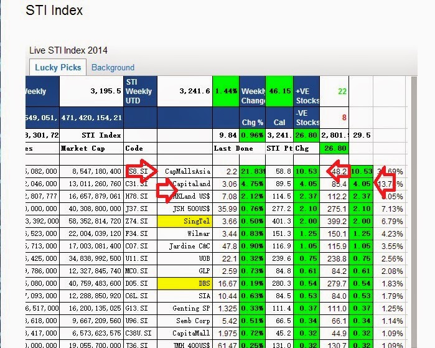Select the 3,241.6 weekly value cell
This screenshot has height=348, width=435.
point(185,92)
